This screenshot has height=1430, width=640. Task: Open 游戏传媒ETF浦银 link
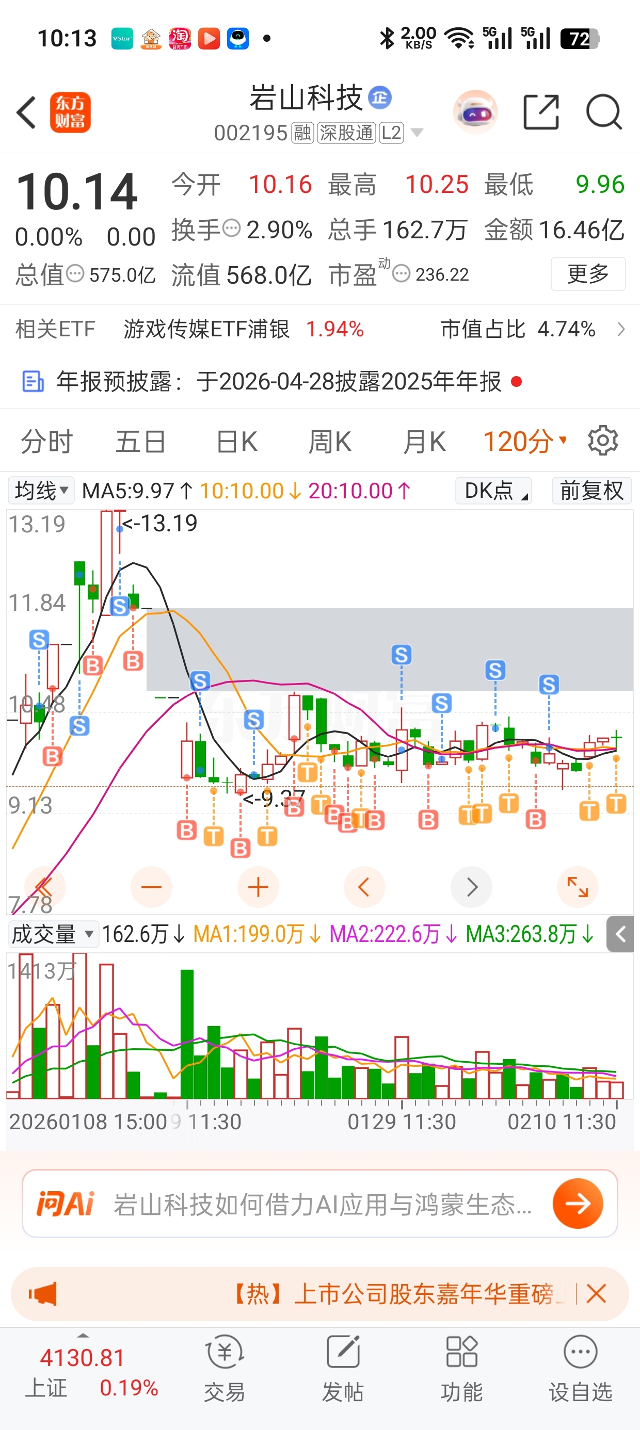(206, 329)
